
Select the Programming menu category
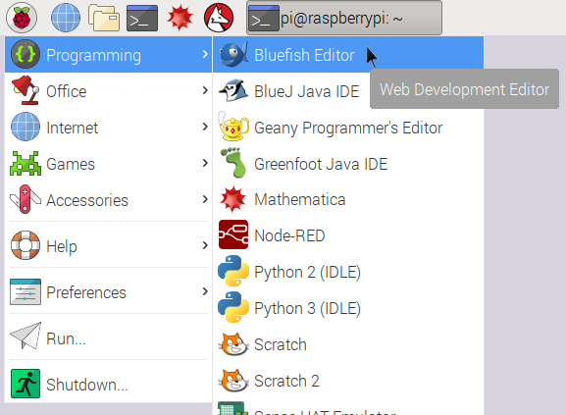pyautogui.click(x=108, y=55)
